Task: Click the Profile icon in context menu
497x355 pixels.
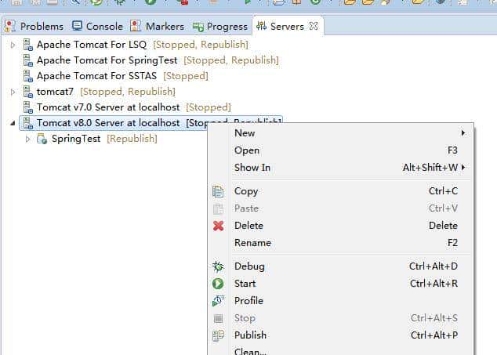Action: pos(219,301)
